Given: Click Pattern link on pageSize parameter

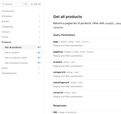Looking at the screenshot, I should click(x=90, y=52).
